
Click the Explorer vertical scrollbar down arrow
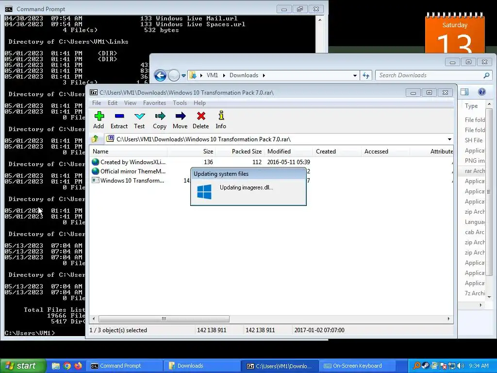coord(489,297)
